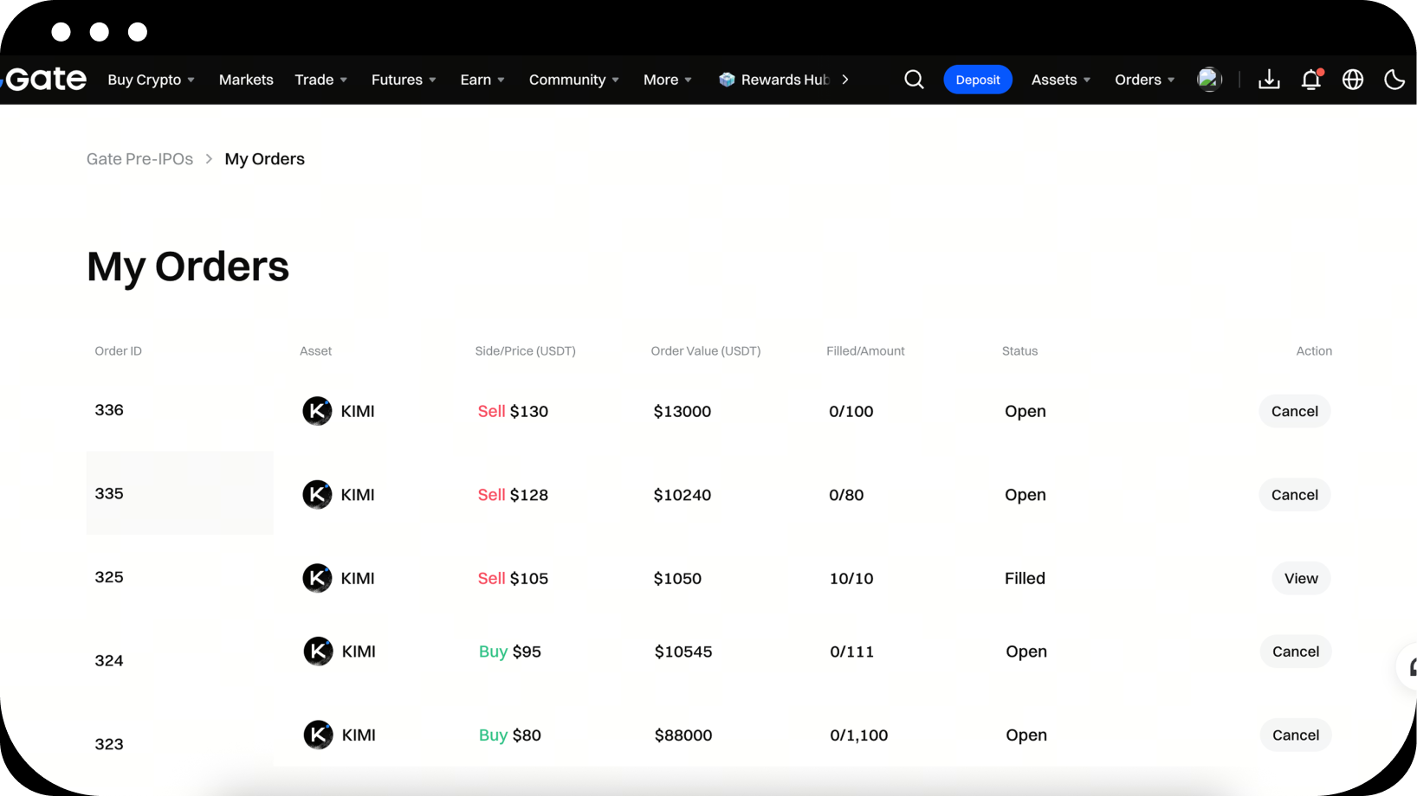Cancel order 336
The image size is (1417, 796).
point(1295,411)
